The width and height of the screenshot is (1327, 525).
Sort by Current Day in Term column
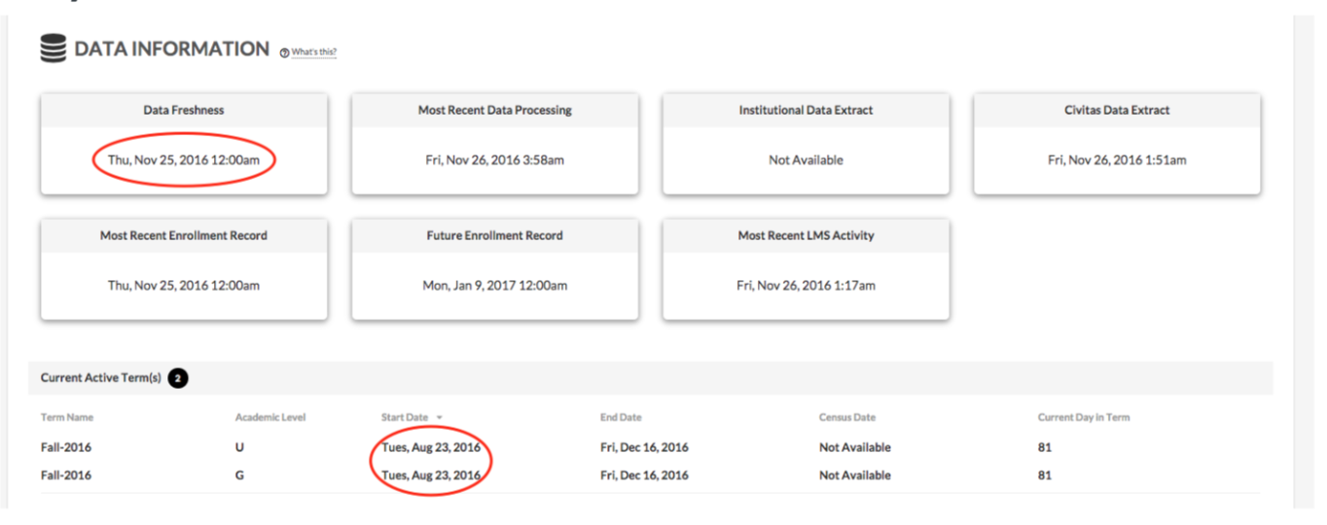(1083, 418)
